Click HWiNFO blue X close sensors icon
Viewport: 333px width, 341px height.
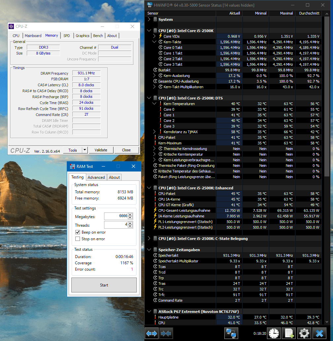click(319, 333)
